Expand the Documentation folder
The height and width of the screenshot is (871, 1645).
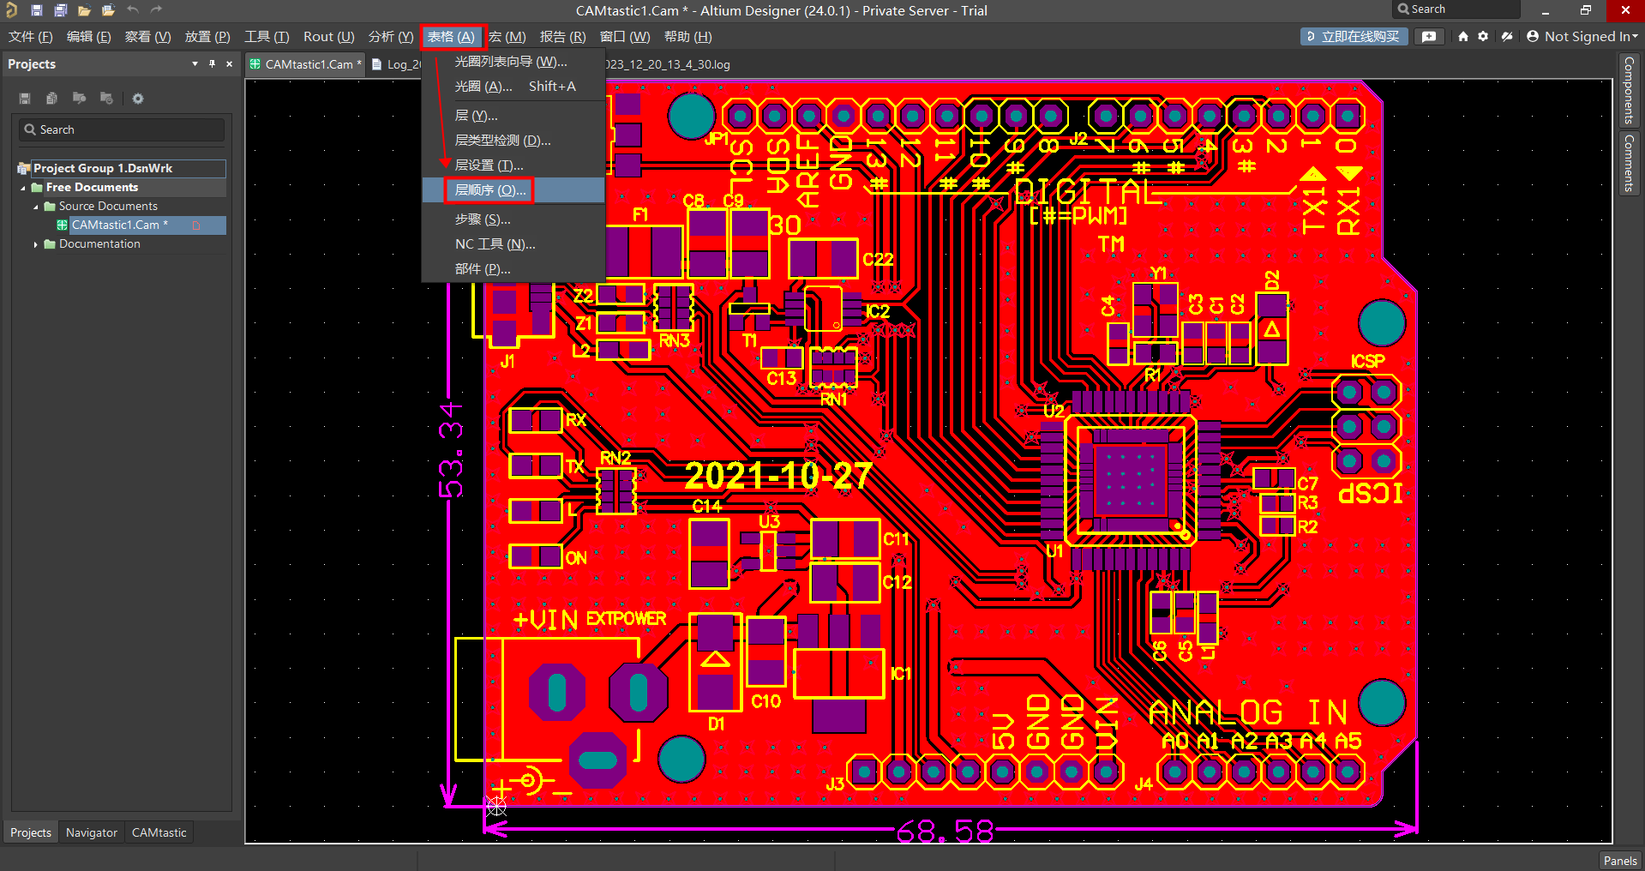(x=35, y=244)
